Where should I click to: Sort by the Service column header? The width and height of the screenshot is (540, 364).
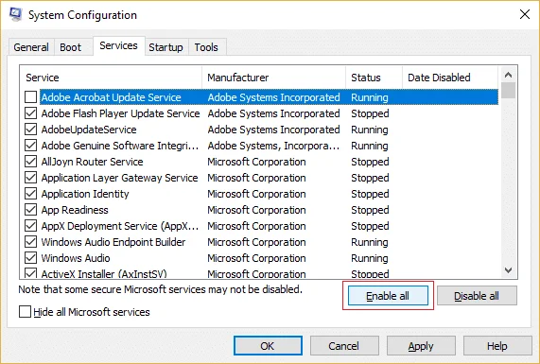[x=111, y=78]
